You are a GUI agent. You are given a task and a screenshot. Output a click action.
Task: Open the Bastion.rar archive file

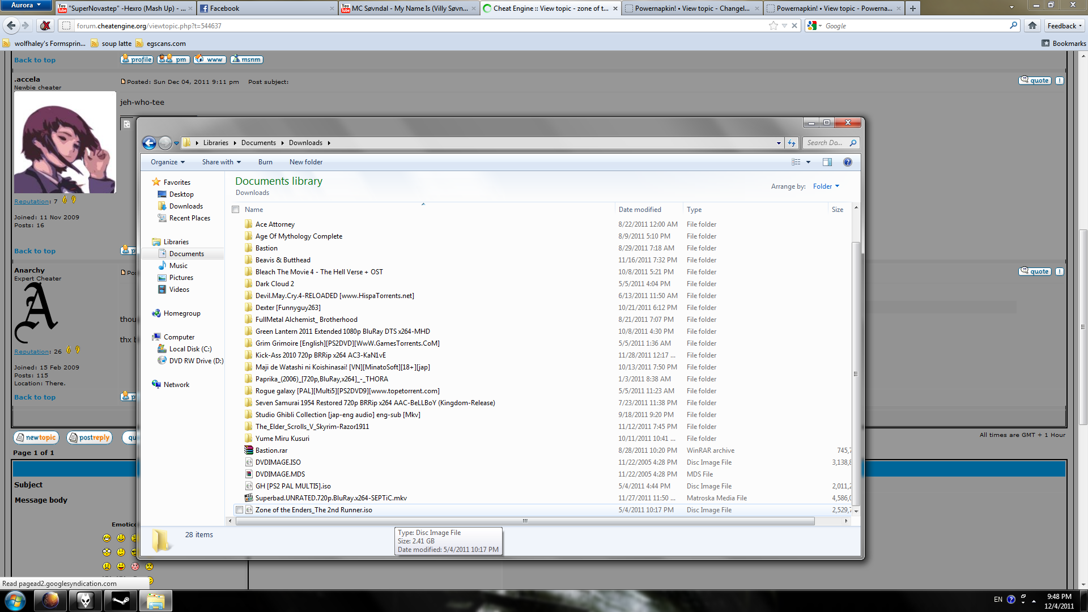(x=271, y=450)
